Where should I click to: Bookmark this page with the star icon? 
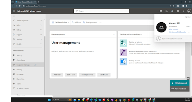pyautogui.click(x=173, y=6)
